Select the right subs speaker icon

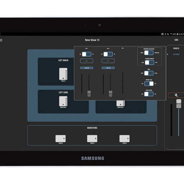pos(120,103)
